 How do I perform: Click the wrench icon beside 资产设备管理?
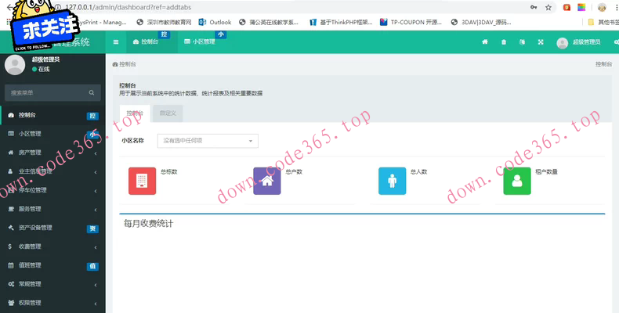(11, 228)
